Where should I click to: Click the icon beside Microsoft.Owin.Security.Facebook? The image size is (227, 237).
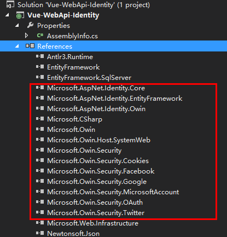pos(40,171)
